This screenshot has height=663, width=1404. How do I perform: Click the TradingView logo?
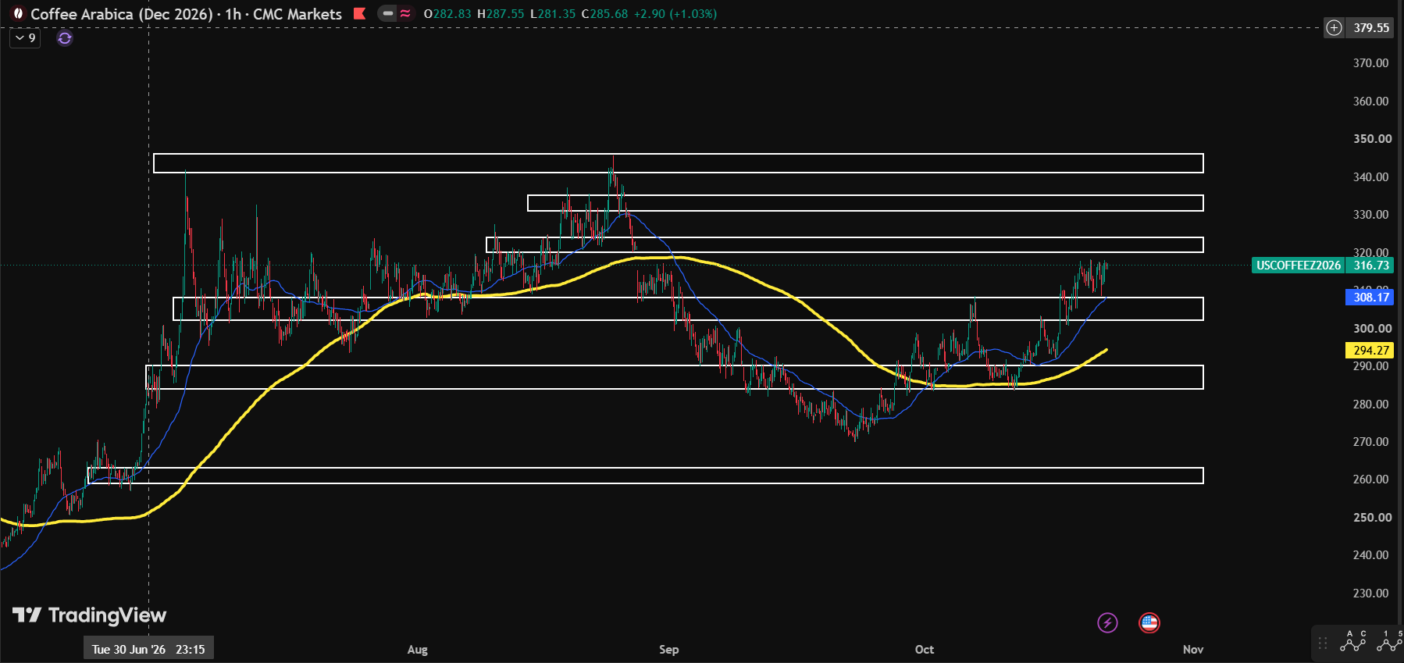click(90, 615)
